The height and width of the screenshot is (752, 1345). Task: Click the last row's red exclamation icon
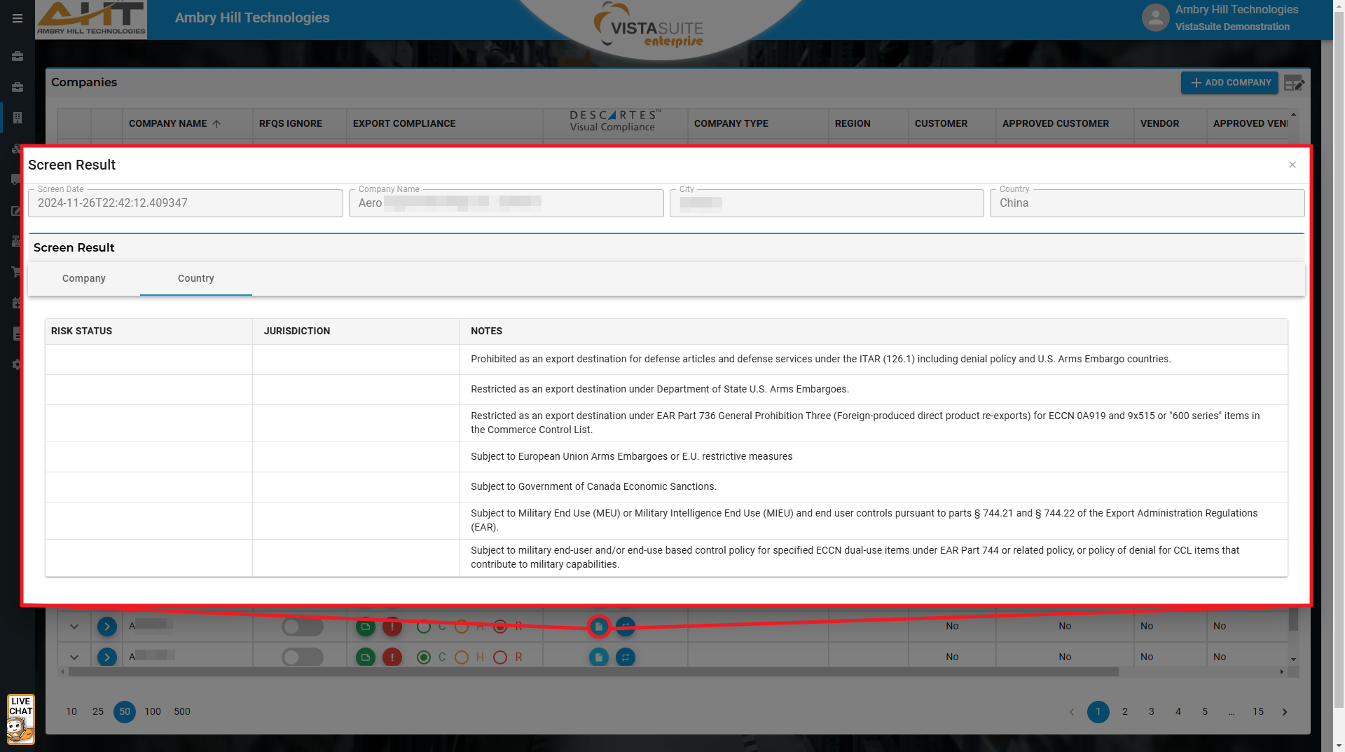(x=392, y=657)
